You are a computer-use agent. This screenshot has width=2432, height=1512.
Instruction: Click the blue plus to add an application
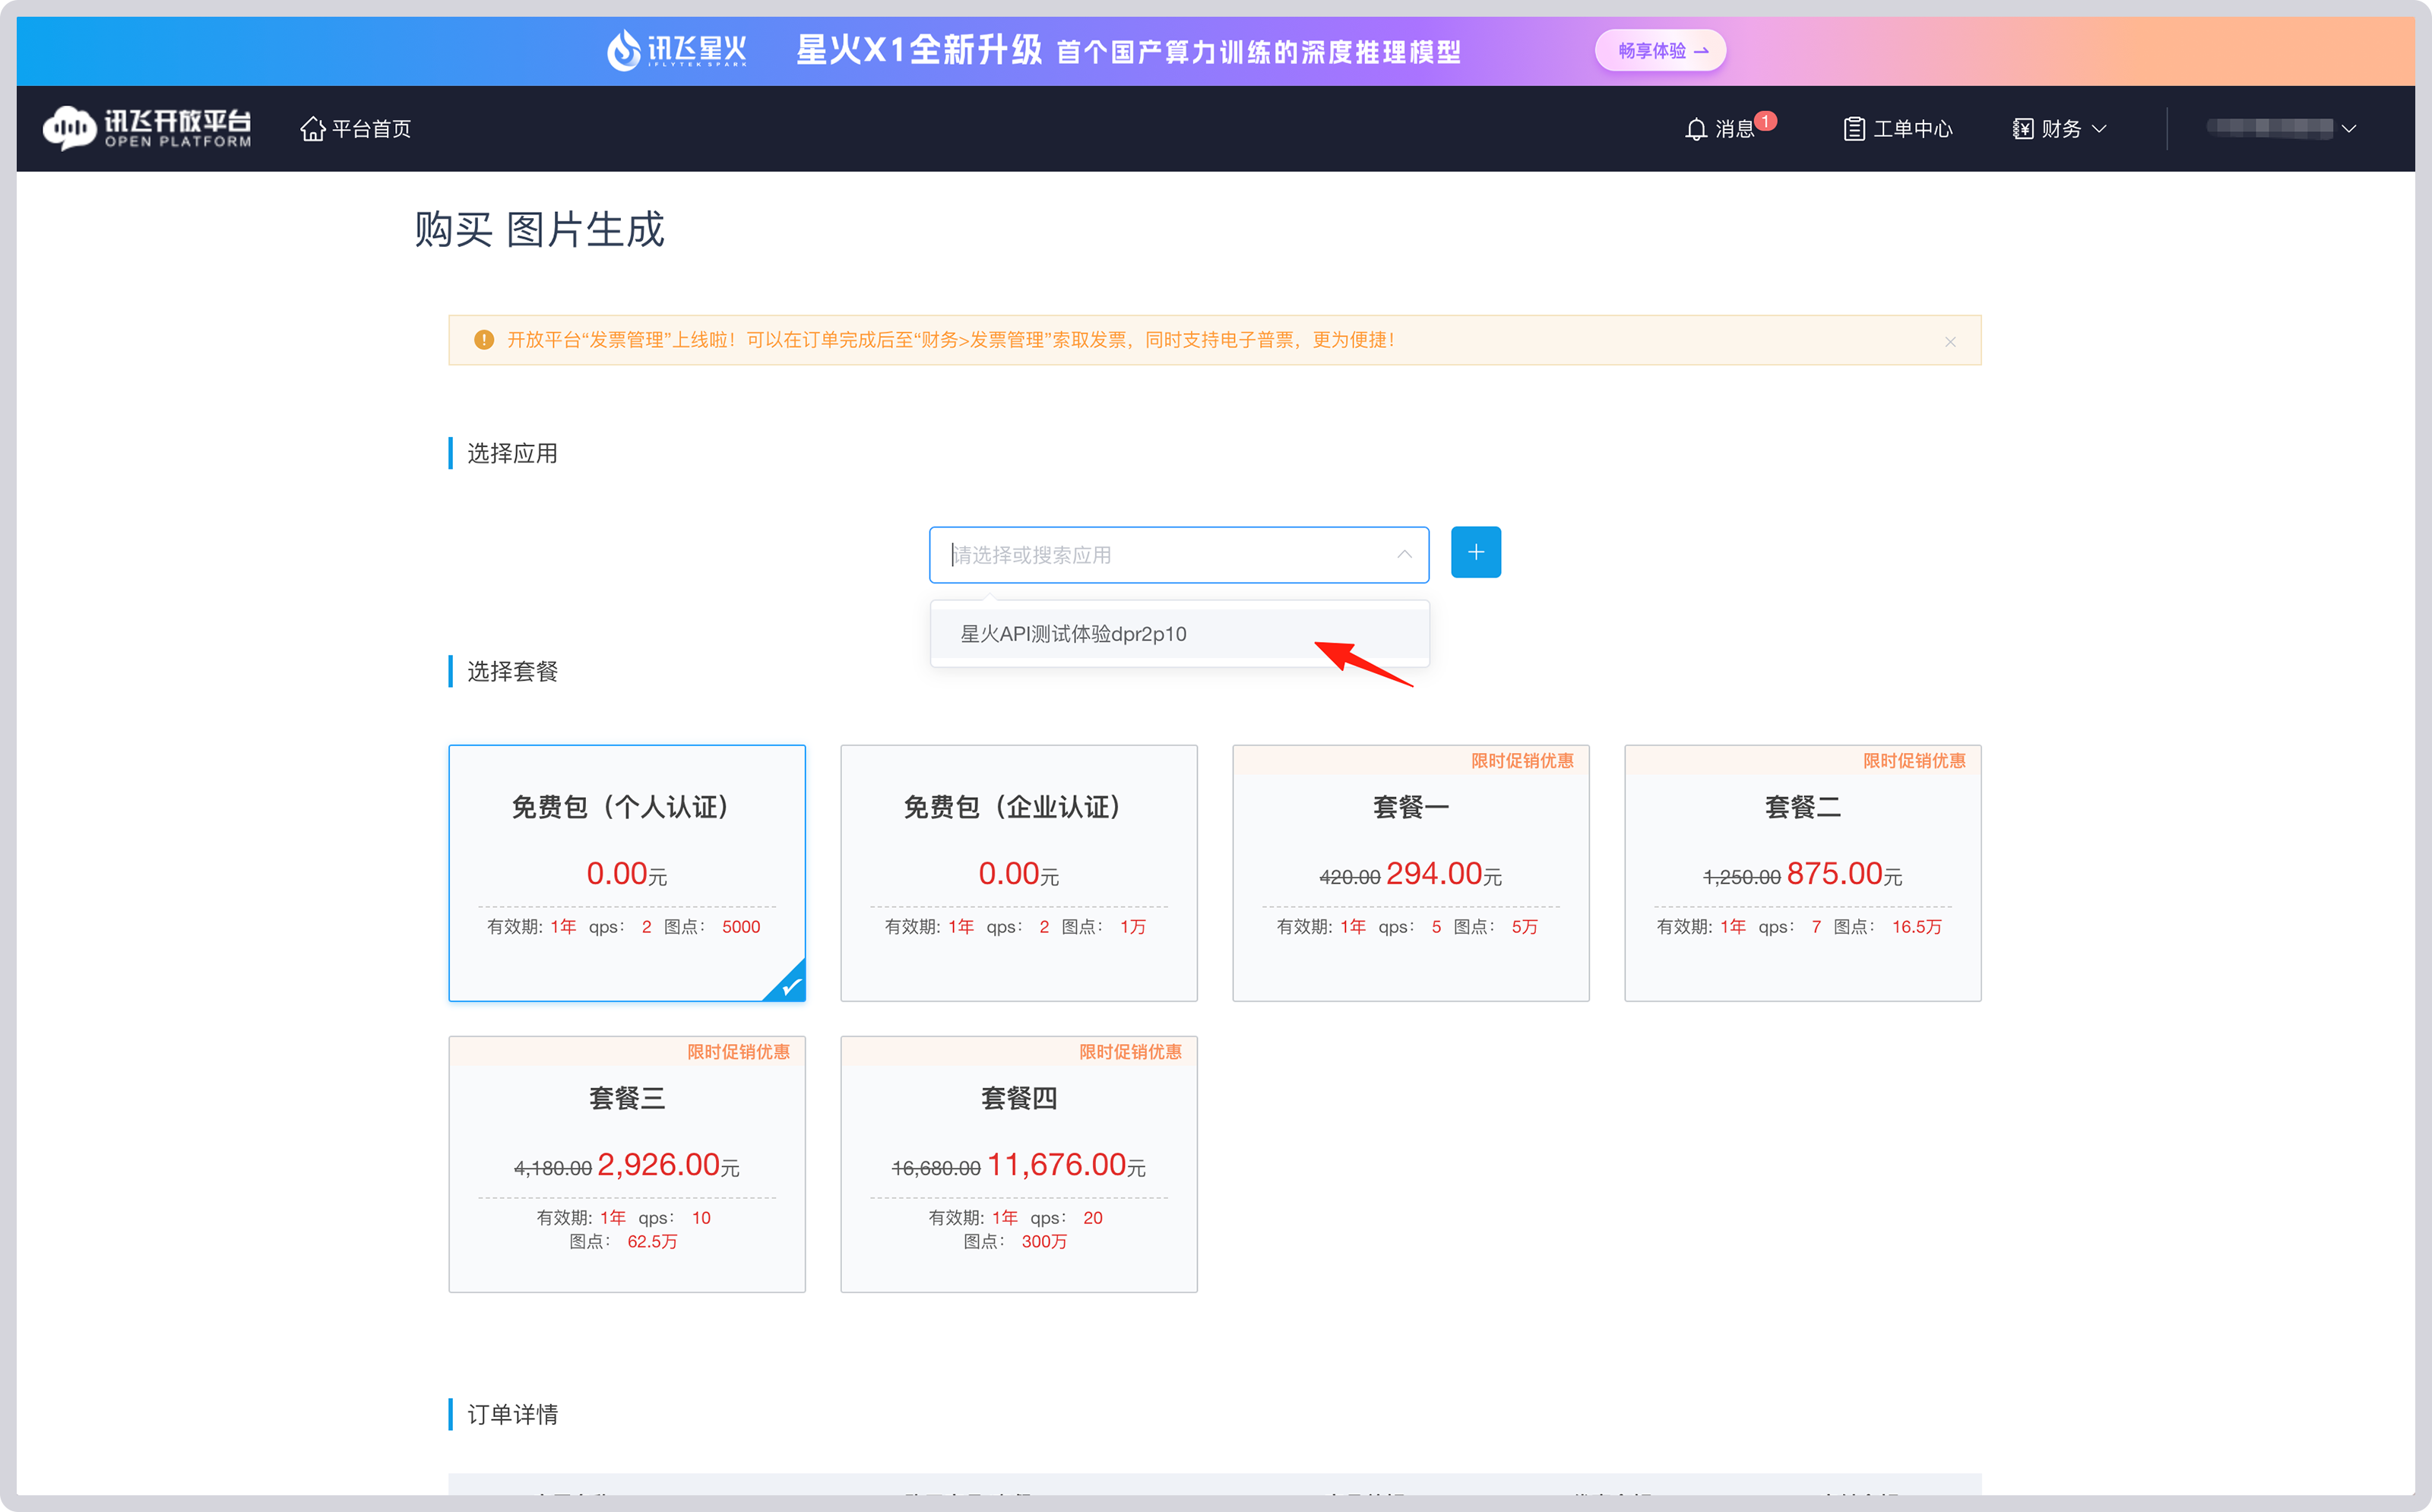(x=1475, y=552)
